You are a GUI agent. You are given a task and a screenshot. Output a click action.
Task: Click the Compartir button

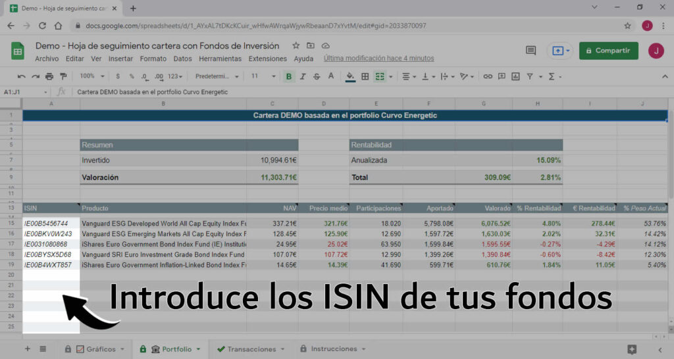click(609, 51)
